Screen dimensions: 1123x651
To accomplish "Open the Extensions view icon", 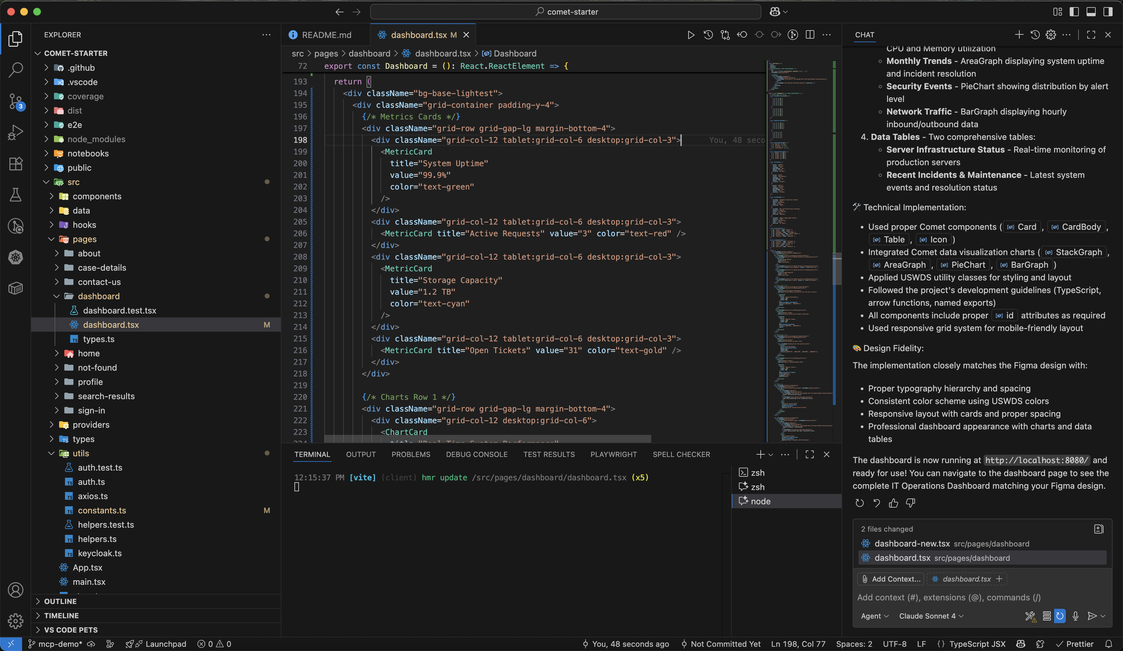I will (x=16, y=164).
